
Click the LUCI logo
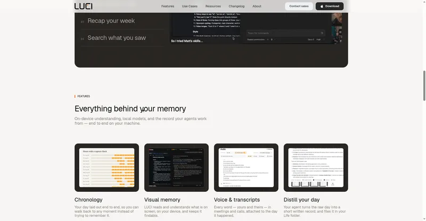(84, 6)
